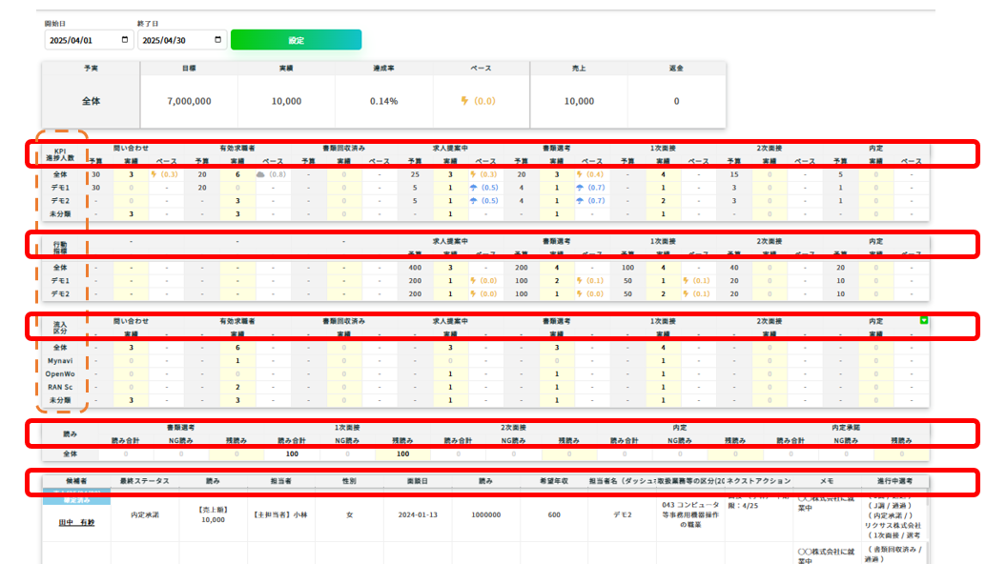The height and width of the screenshot is (564, 986).
Task: Select 未分類 row label in KPI table
Action: pos(60,214)
